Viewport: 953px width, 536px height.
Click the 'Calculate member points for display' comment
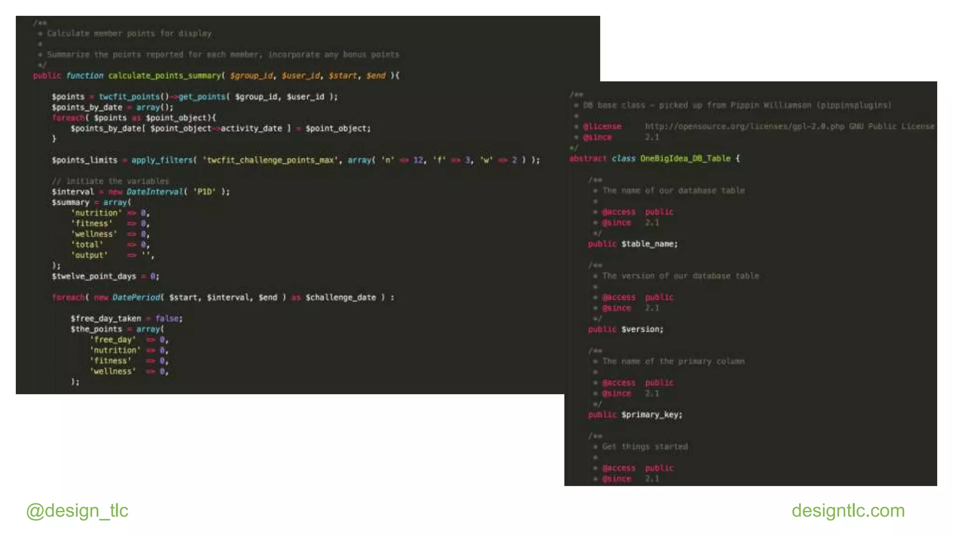click(129, 33)
